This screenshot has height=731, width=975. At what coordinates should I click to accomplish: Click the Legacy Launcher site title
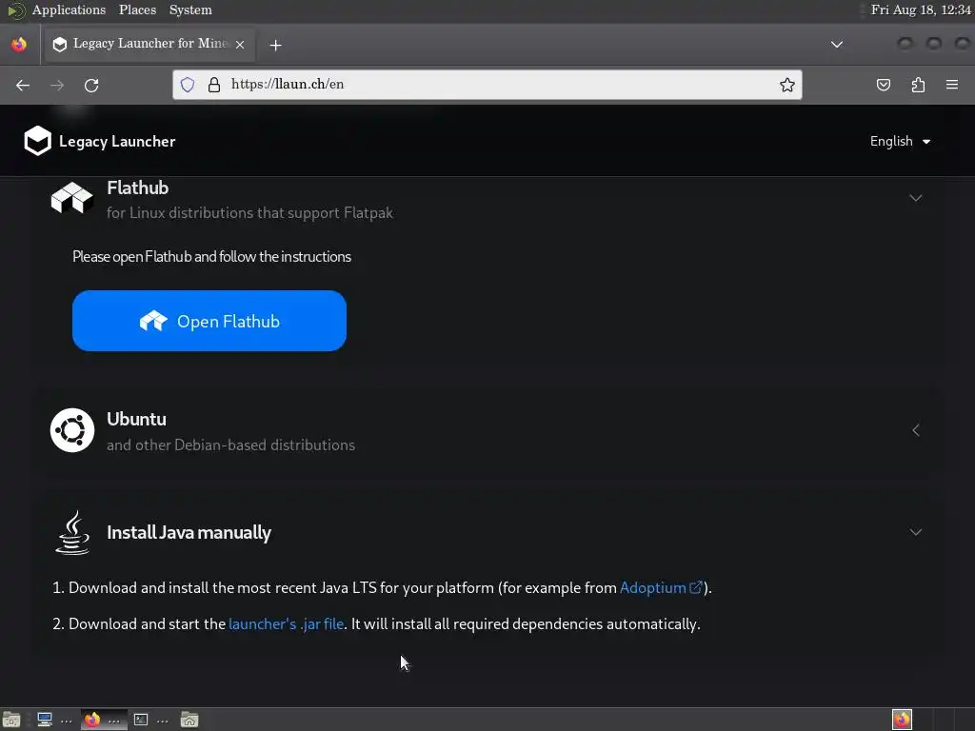[117, 141]
